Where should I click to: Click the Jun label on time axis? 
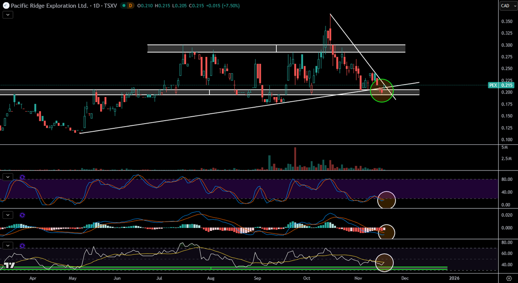[117, 278]
